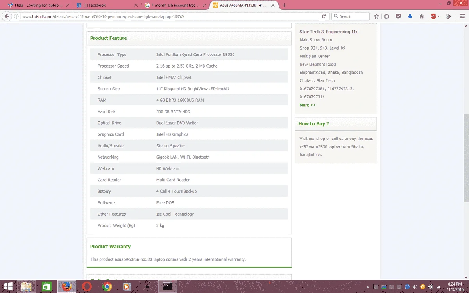
Task: Launch Google Chrome from the taskbar
Action: pos(107,287)
